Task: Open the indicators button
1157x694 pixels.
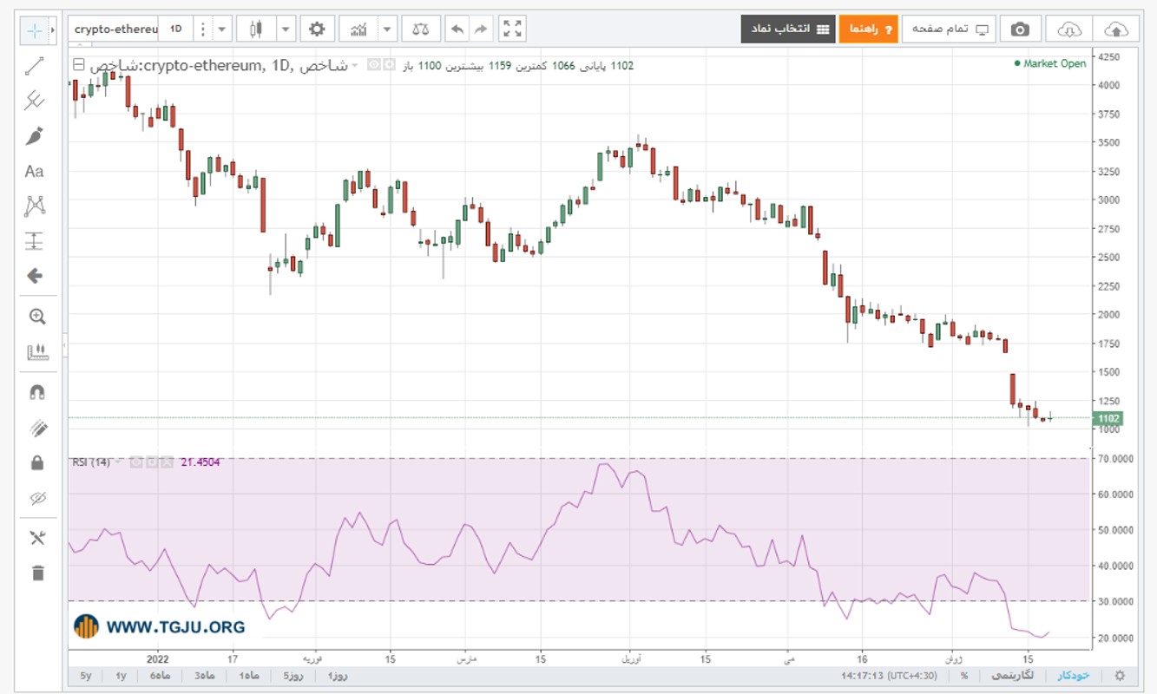Action: 358,29
